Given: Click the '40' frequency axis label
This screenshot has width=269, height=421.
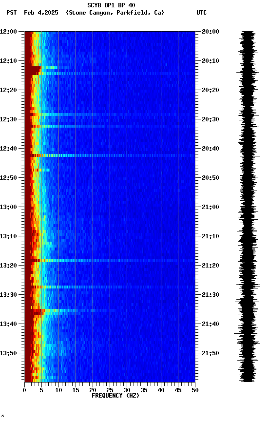Looking at the screenshot, I should pos(161,390).
